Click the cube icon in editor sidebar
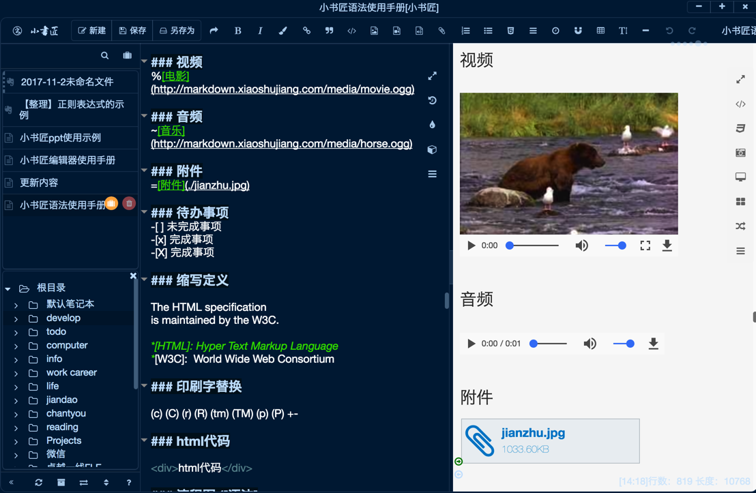The width and height of the screenshot is (756, 493). (x=433, y=149)
